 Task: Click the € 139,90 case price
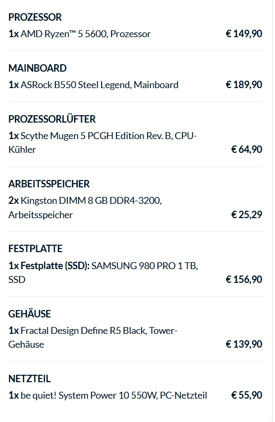click(x=244, y=344)
